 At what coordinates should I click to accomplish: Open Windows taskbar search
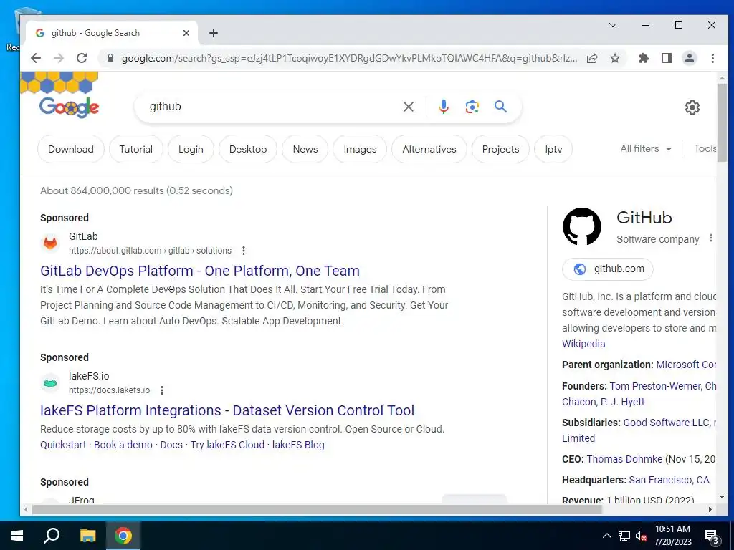point(52,536)
